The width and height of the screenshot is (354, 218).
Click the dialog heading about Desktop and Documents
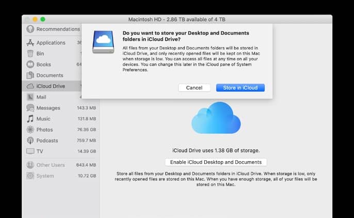(186, 36)
